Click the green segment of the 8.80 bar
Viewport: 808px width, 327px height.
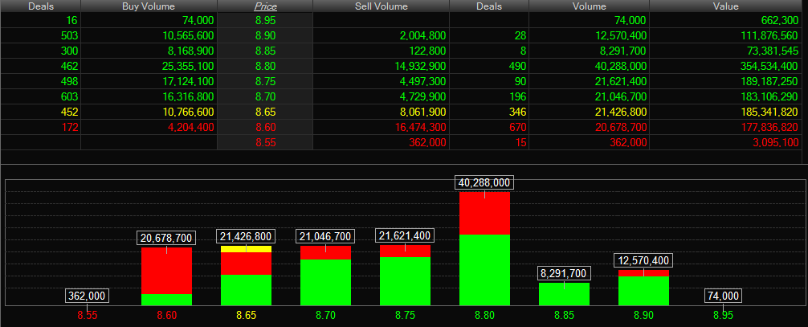pos(484,270)
